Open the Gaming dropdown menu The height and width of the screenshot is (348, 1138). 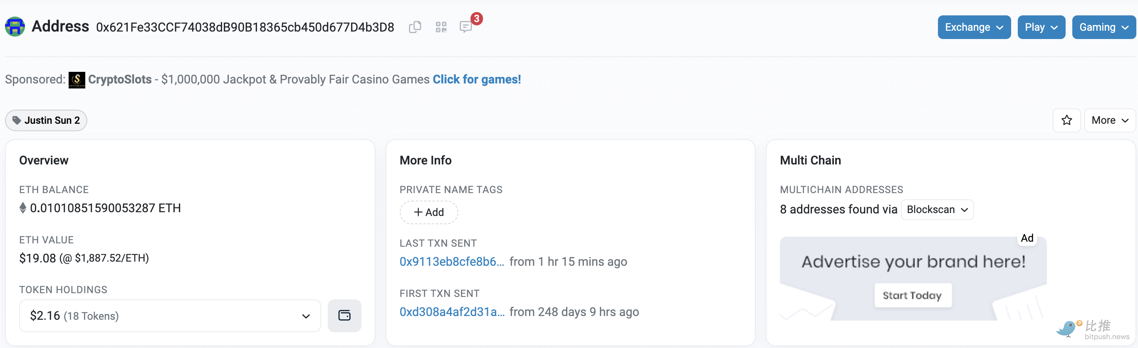1103,27
